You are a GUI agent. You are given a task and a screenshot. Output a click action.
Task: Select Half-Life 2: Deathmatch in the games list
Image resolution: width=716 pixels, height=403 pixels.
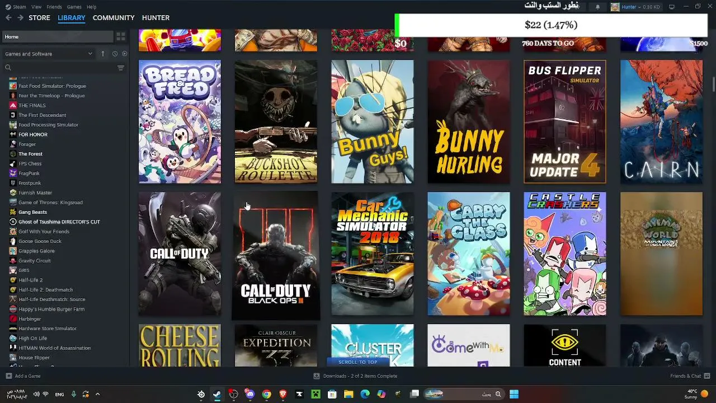[x=45, y=290]
